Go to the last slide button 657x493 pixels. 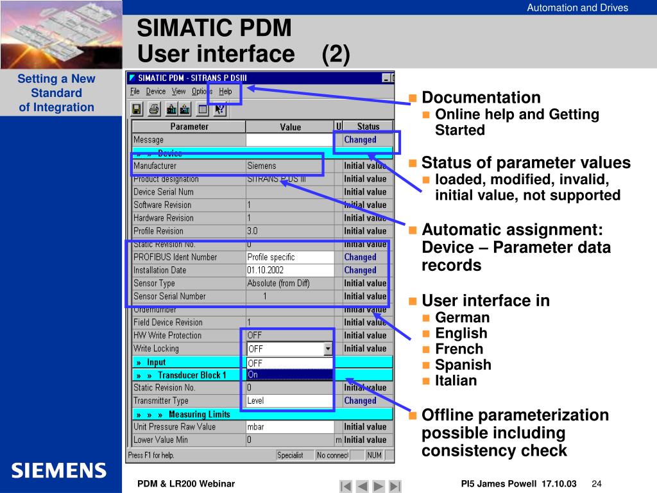pos(395,486)
